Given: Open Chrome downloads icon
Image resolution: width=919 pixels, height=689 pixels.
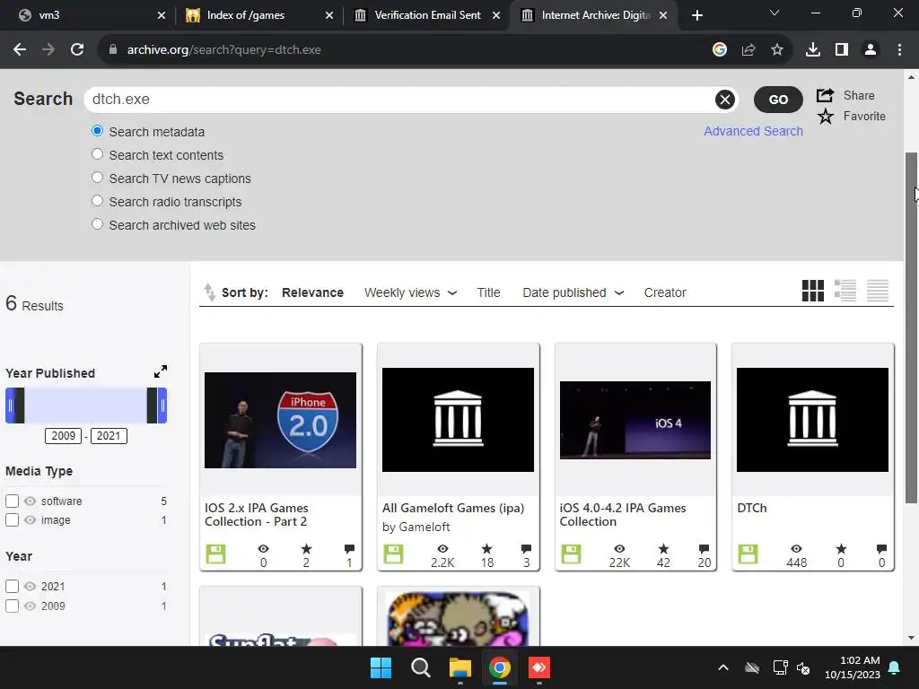Looking at the screenshot, I should click(812, 50).
